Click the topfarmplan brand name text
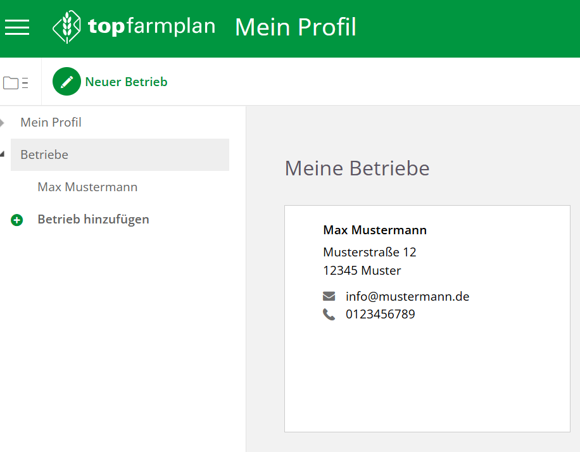 pyautogui.click(x=152, y=27)
